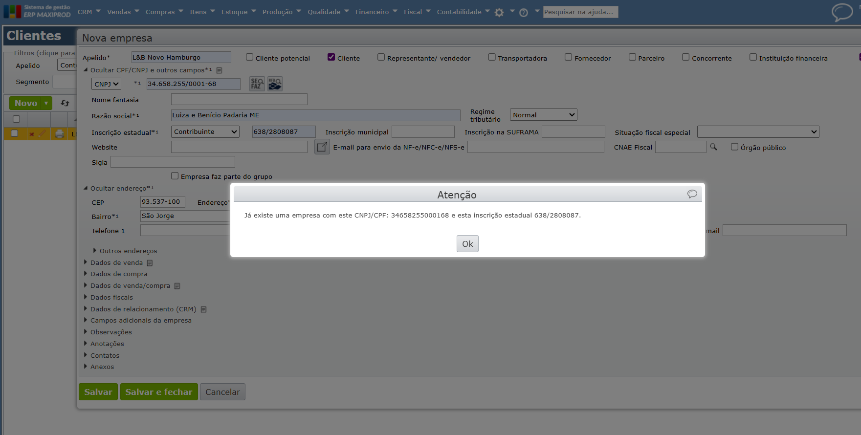This screenshot has width=861, height=435.
Task: Click the Sigla input field
Action: tap(173, 162)
